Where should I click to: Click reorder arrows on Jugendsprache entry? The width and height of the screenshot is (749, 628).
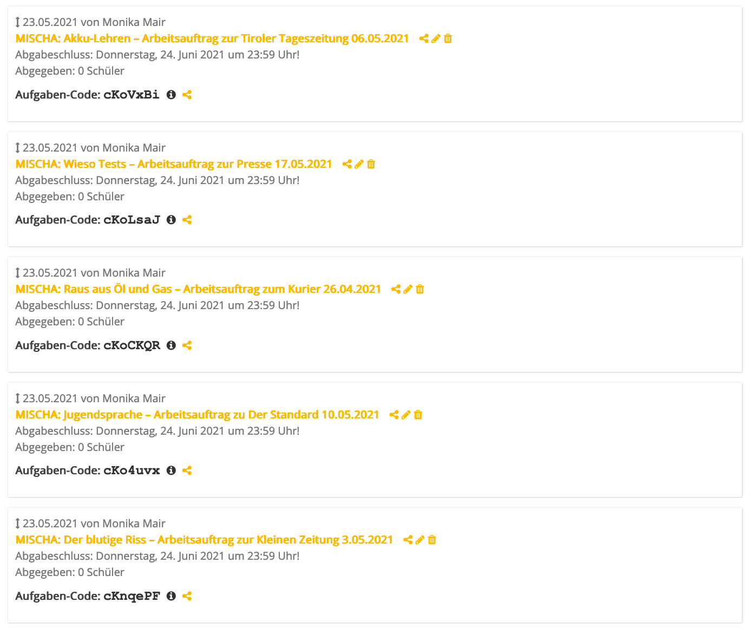[17, 398]
